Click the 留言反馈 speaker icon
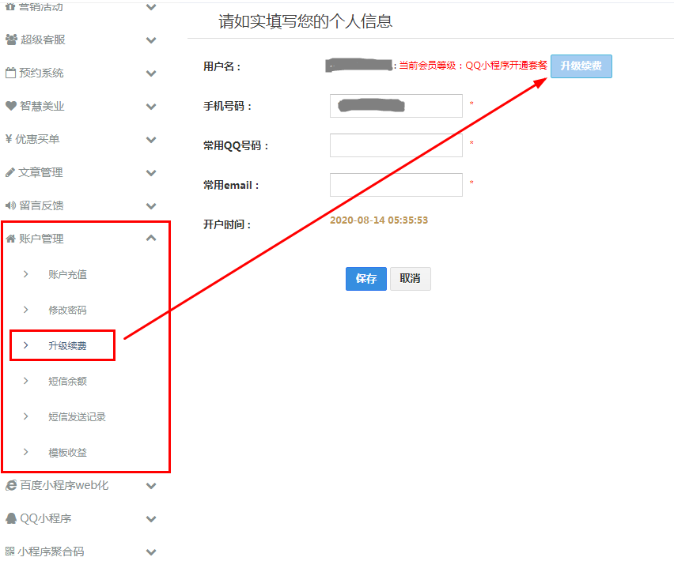This screenshot has width=674, height=576. pos(11,205)
